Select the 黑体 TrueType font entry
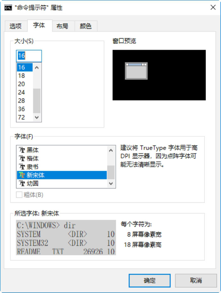Image resolution: width=221 pixels, height=293 pixels. pos(62,150)
